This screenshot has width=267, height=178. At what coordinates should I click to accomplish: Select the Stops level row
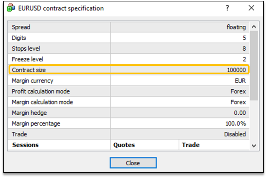tap(129, 49)
